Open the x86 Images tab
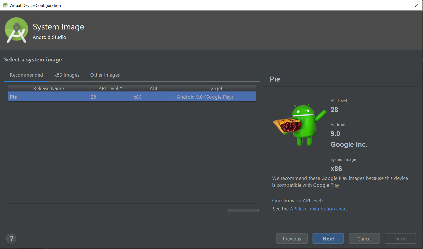Screen dimensions: 423x249 tap(67, 75)
